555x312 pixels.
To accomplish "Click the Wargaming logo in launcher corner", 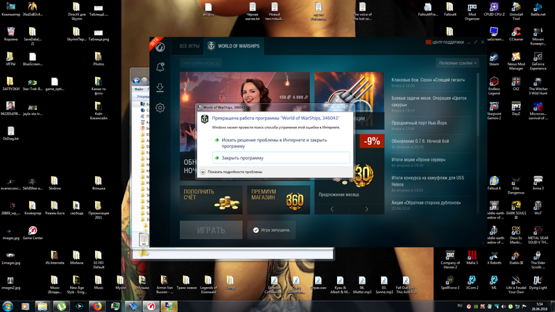I will pyautogui.click(x=160, y=47).
